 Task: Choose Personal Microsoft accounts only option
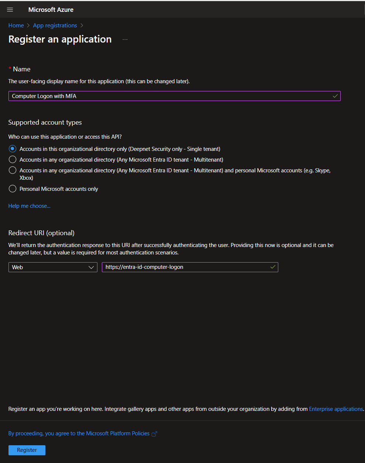click(x=13, y=189)
